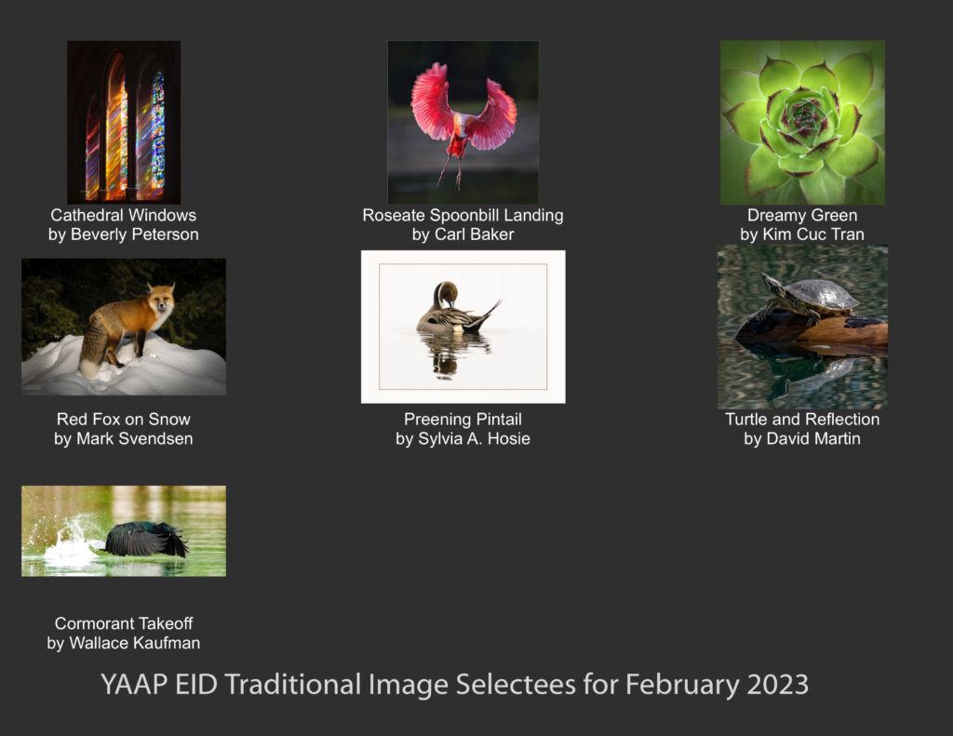Screen dimensions: 953x736
Task: Click the "Preening Pintail" title text
Action: 463,420
